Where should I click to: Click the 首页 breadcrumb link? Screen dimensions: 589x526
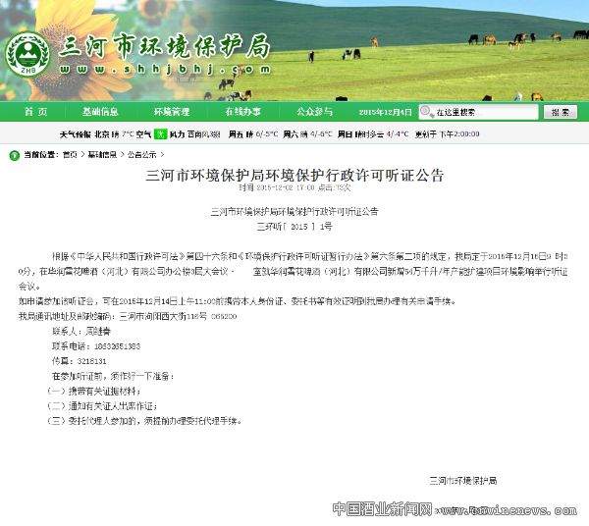(69, 154)
